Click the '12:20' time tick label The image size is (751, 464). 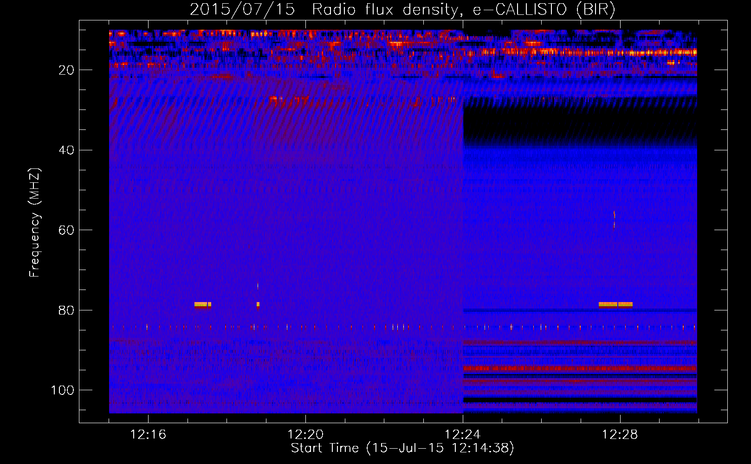coord(305,434)
